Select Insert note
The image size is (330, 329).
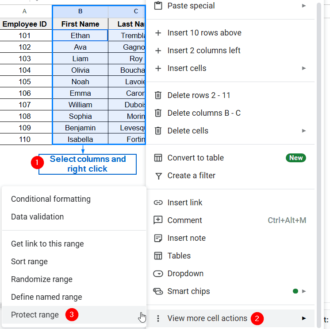click(x=230, y=238)
